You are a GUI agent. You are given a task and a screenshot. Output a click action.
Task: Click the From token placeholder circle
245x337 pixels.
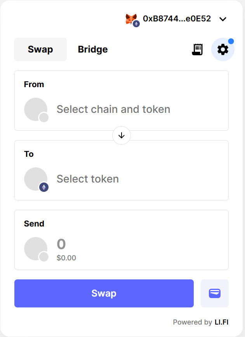(x=36, y=109)
